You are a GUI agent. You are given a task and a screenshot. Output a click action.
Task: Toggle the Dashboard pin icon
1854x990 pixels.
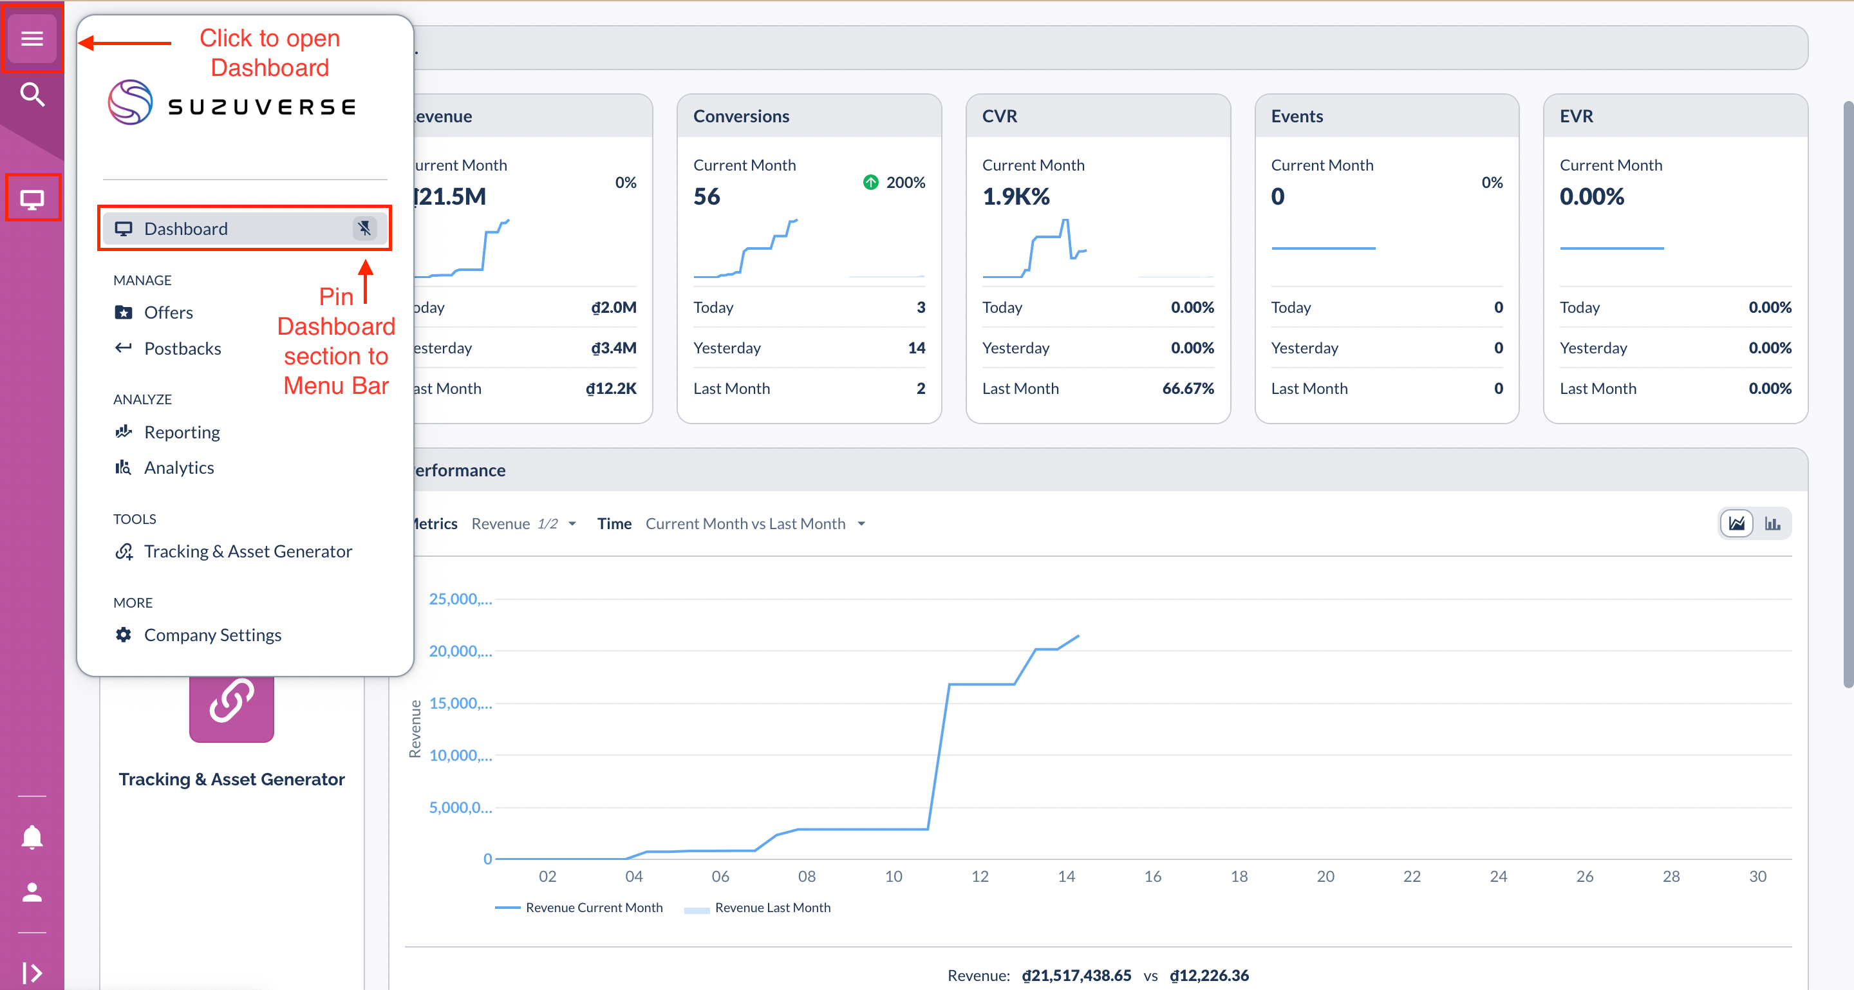(364, 229)
